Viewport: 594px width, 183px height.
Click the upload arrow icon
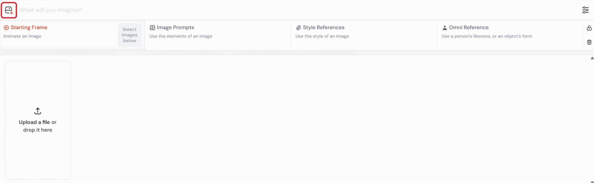click(x=38, y=111)
